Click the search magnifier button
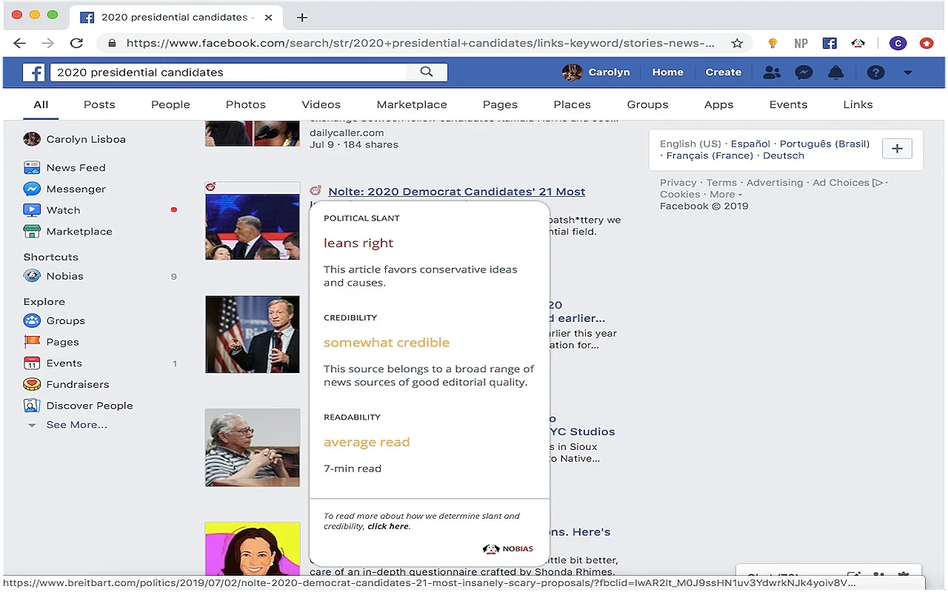The height and width of the screenshot is (592, 948). pyautogui.click(x=427, y=72)
